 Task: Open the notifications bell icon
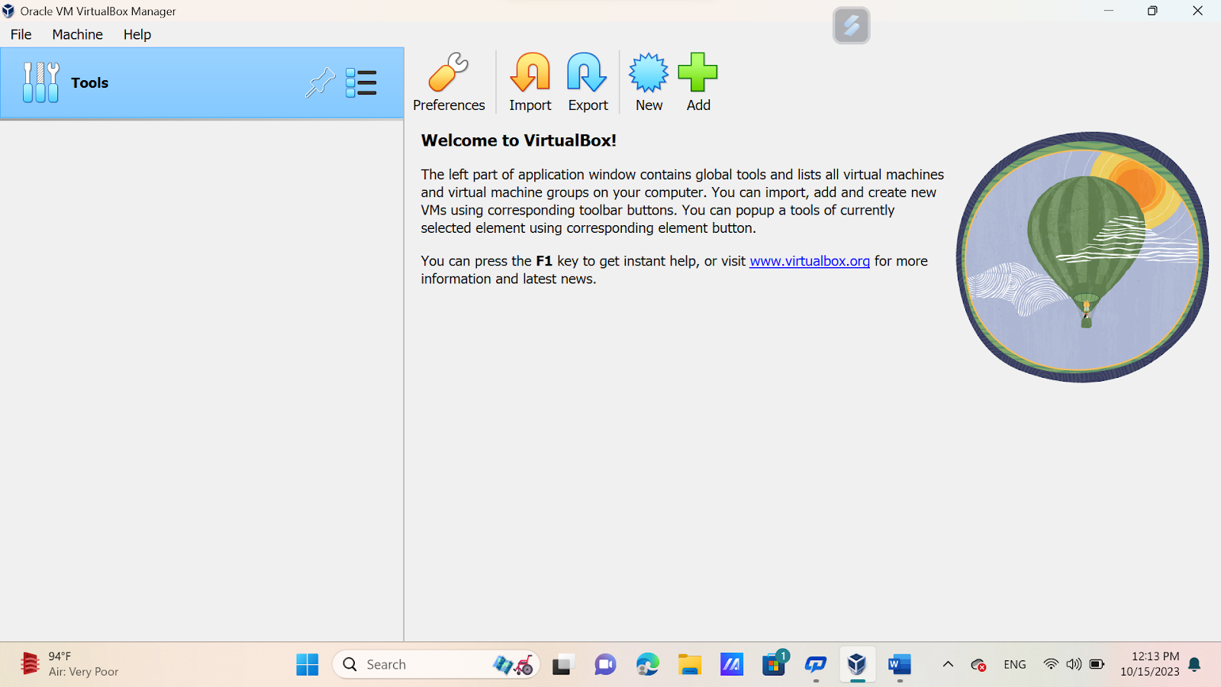[x=1195, y=665]
